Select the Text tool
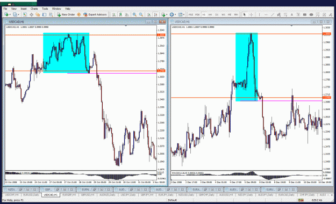 point(291,14)
